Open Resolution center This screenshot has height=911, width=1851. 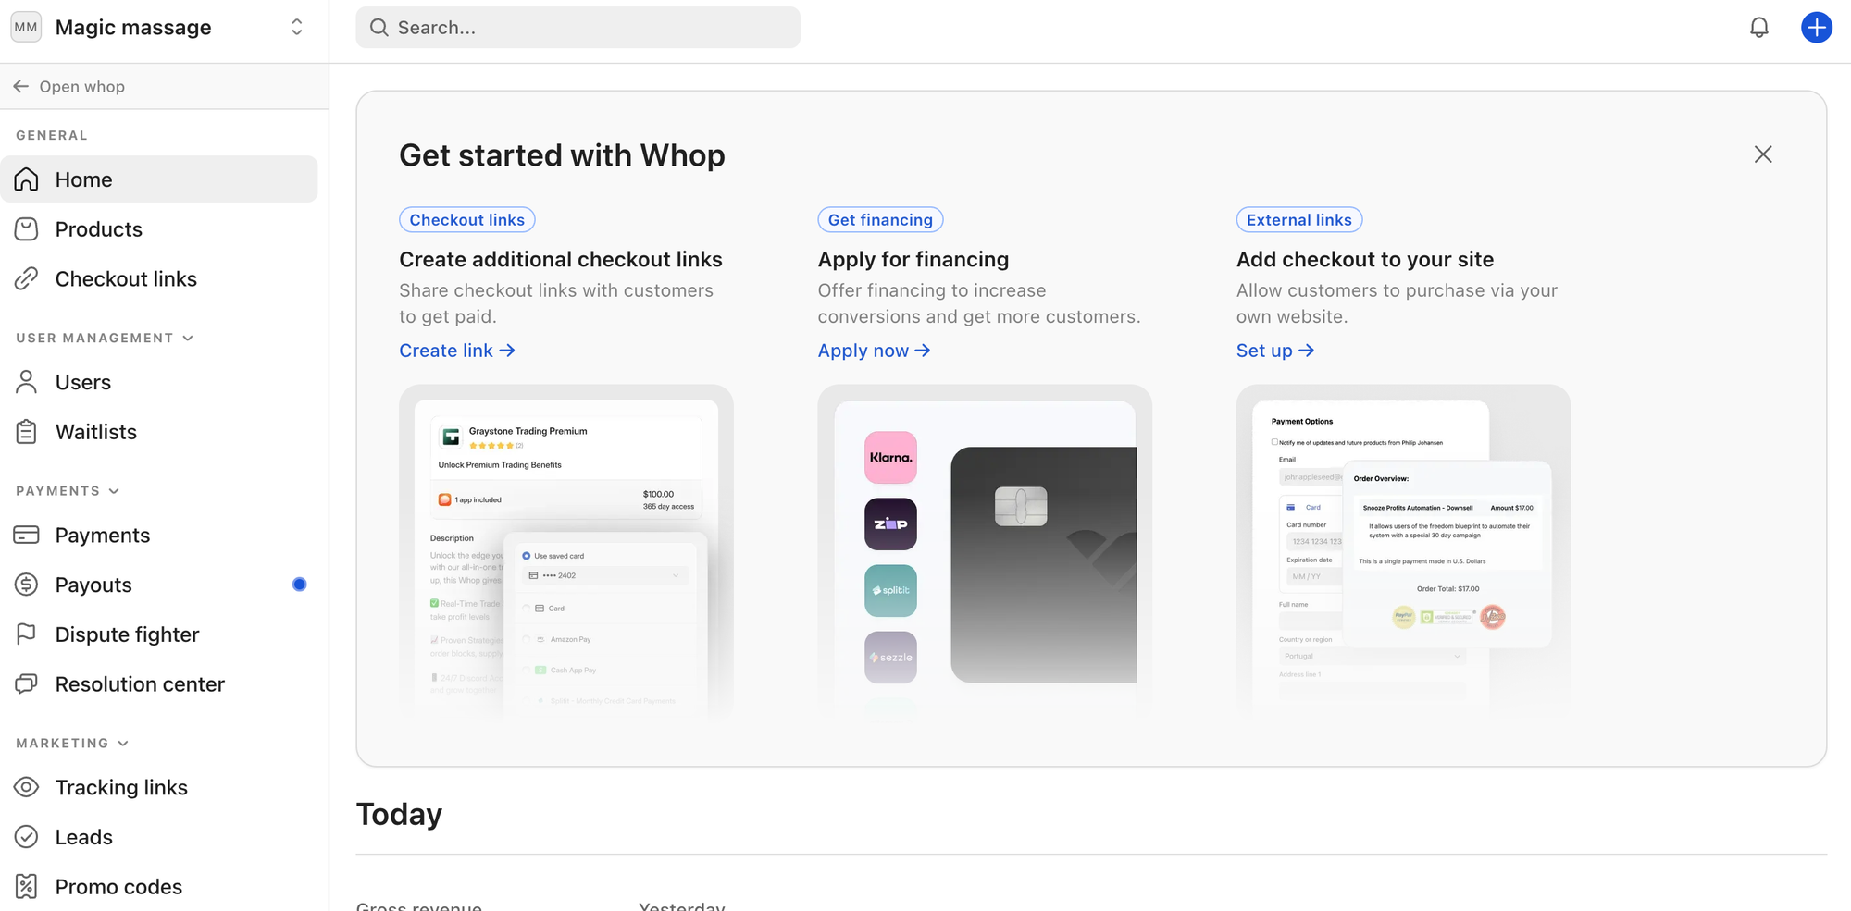(x=159, y=684)
